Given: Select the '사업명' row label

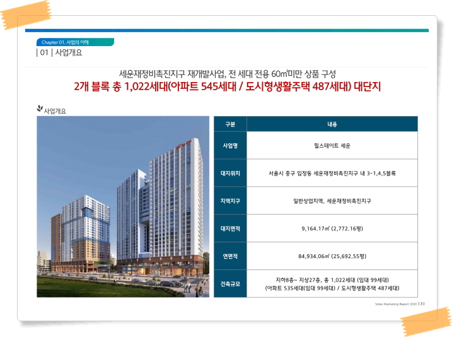Looking at the screenshot, I should pos(230,145).
